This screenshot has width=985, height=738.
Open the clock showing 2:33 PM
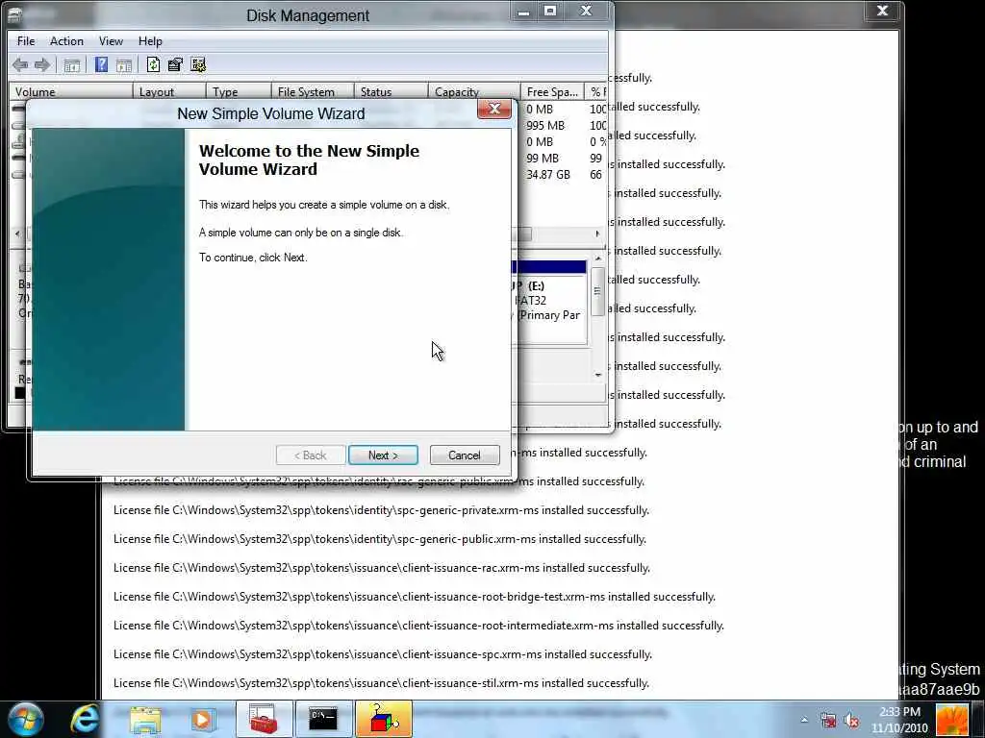tap(899, 719)
